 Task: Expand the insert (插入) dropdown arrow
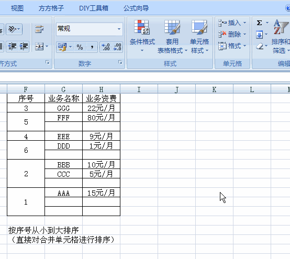point(244,23)
